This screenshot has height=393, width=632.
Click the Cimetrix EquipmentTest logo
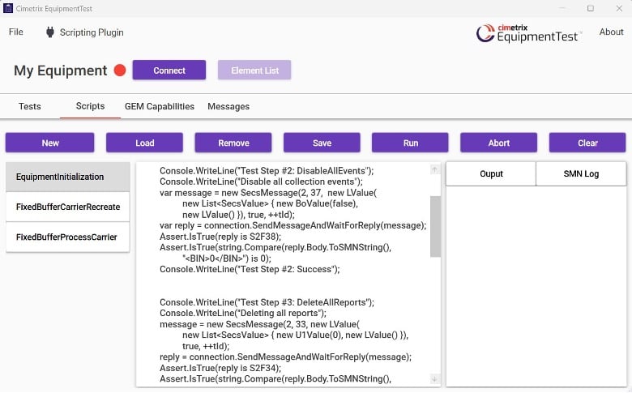click(528, 32)
